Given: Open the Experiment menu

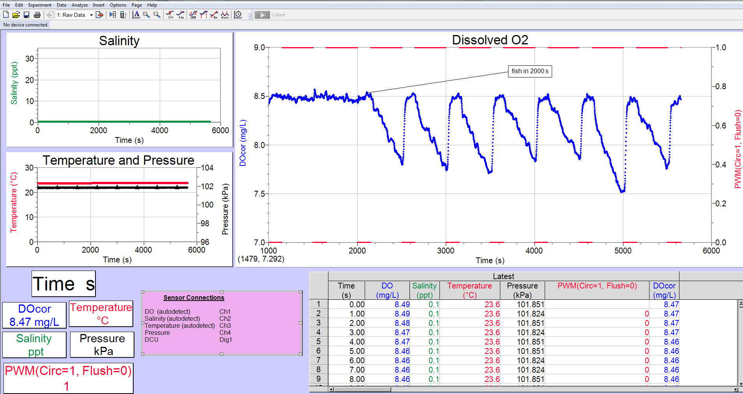Looking at the screenshot, I should [40, 5].
